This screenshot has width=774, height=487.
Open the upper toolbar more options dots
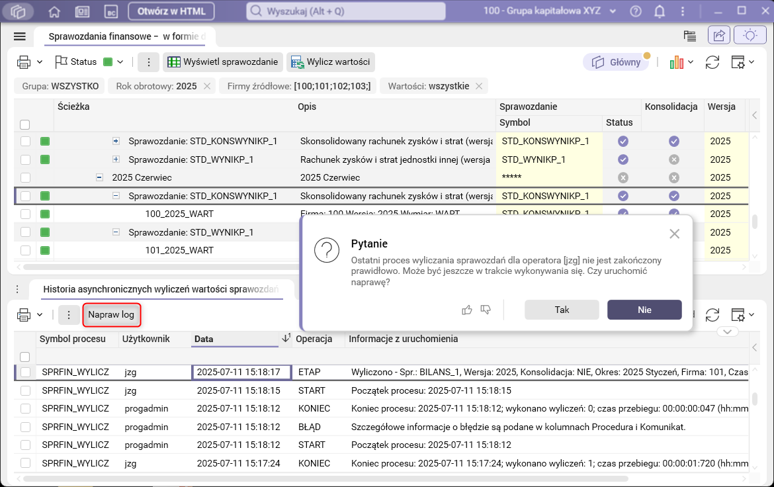coord(149,62)
